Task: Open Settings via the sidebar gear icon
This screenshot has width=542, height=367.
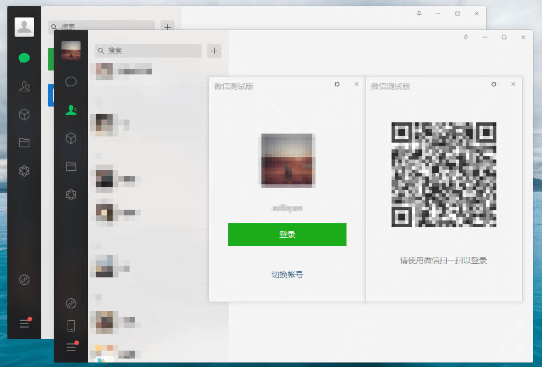Action: point(70,194)
